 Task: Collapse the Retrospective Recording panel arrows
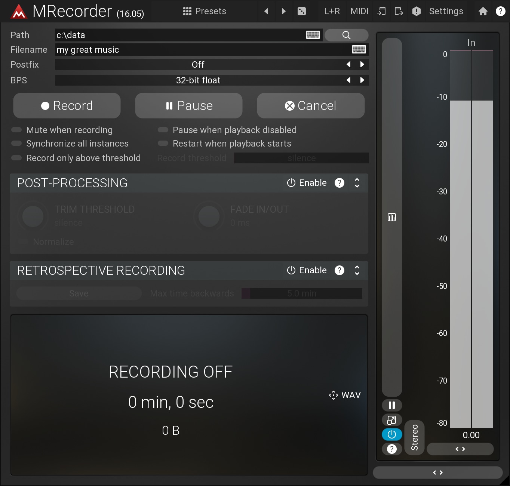coord(357,270)
